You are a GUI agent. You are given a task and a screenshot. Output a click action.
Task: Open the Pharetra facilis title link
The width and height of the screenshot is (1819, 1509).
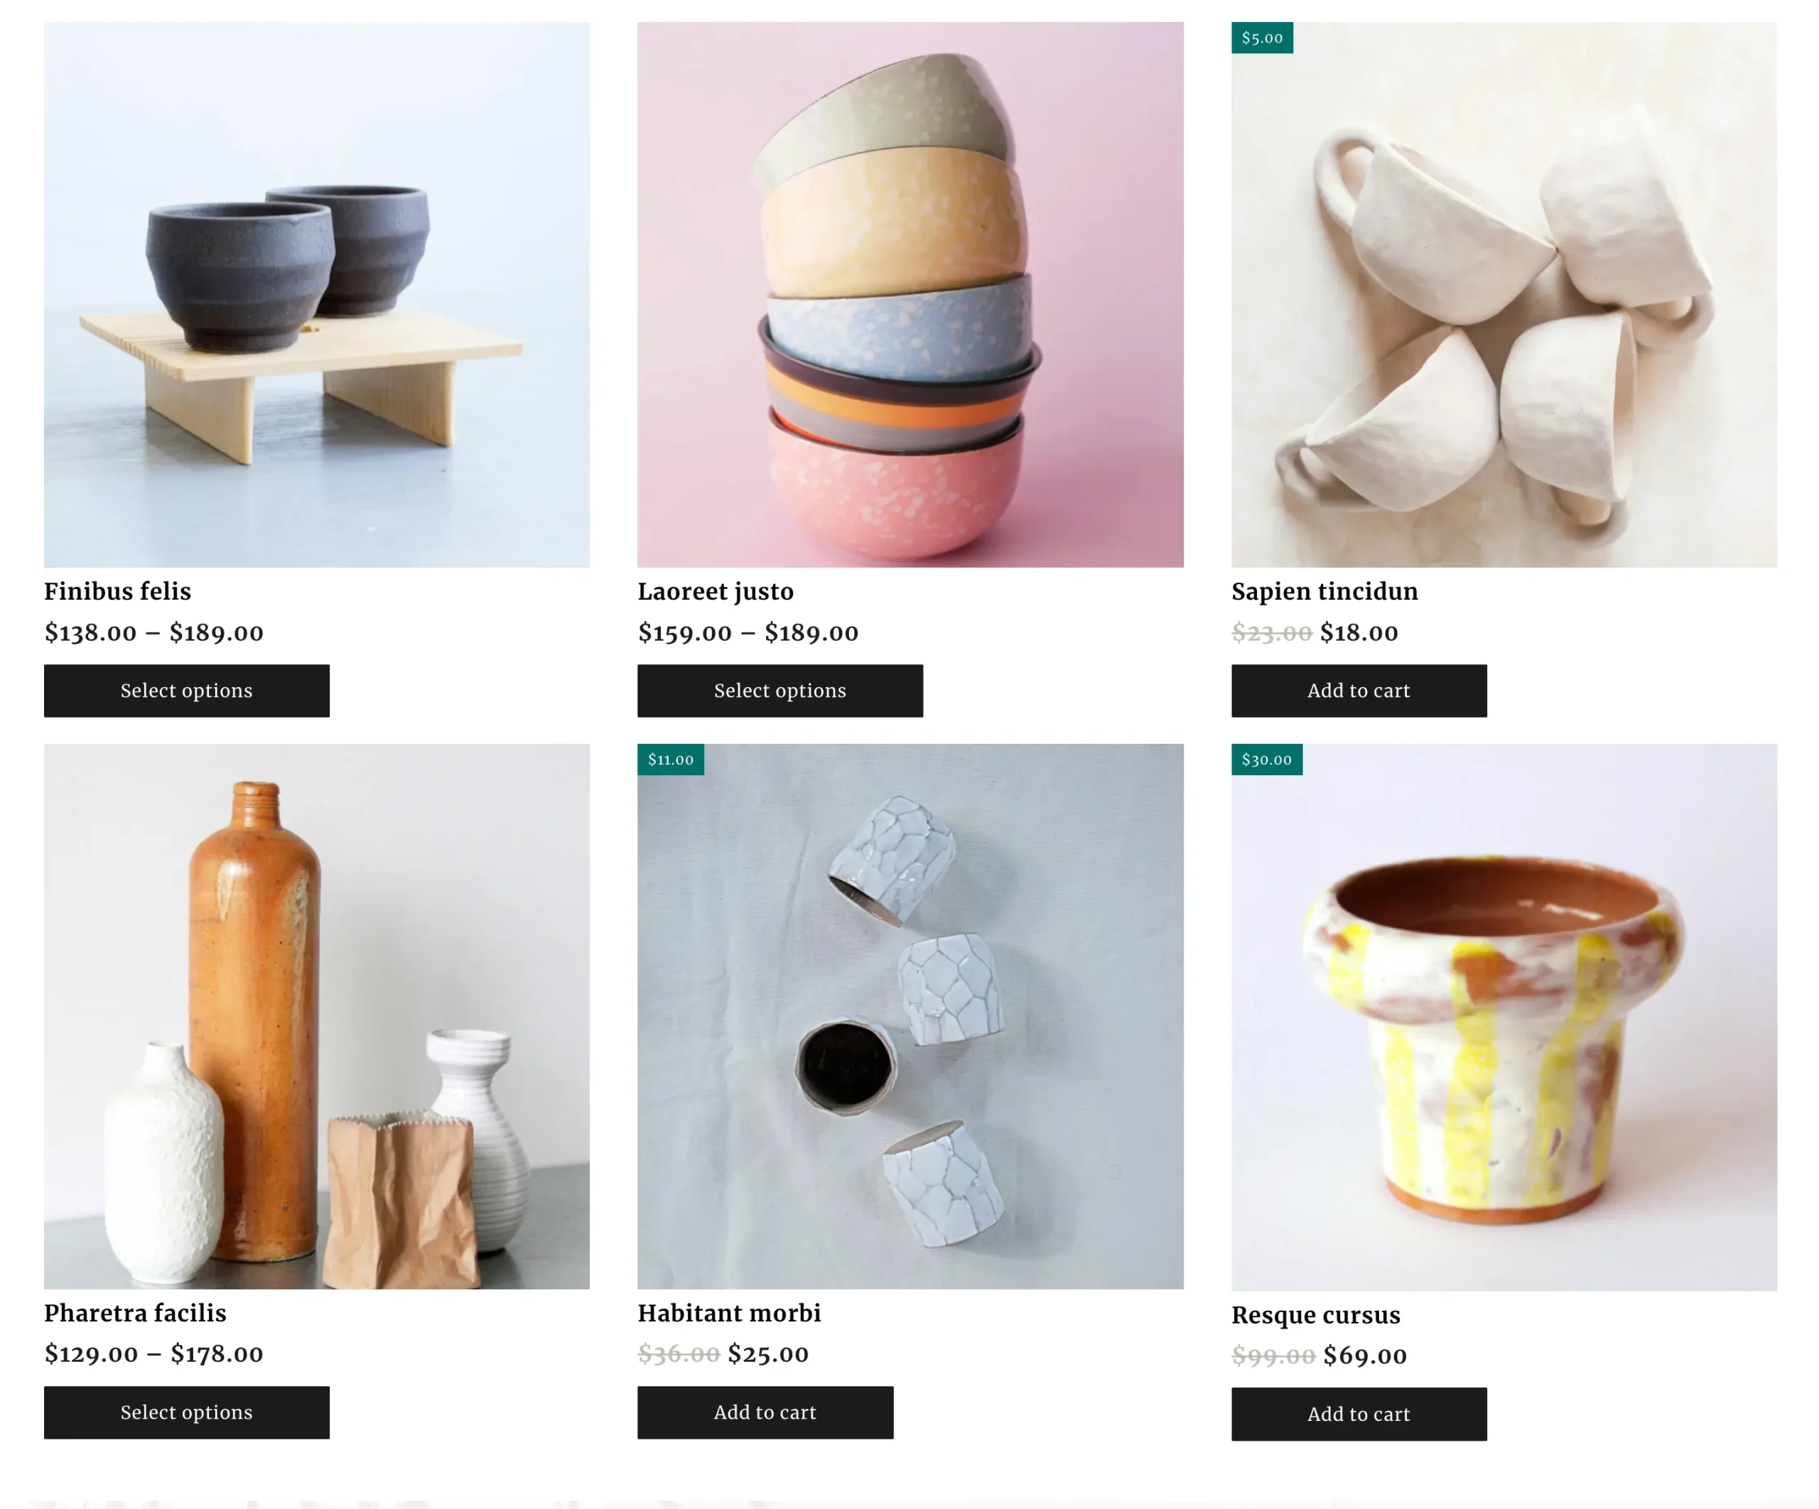tap(135, 1313)
